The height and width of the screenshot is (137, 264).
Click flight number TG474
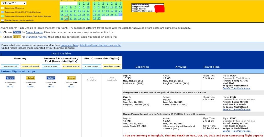click(x=233, y=76)
